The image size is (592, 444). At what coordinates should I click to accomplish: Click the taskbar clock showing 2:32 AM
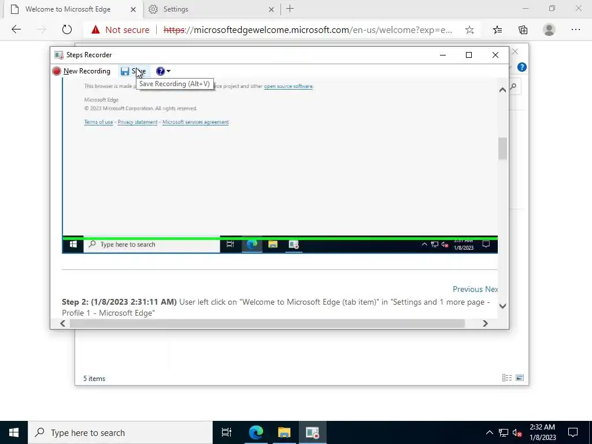(x=542, y=432)
